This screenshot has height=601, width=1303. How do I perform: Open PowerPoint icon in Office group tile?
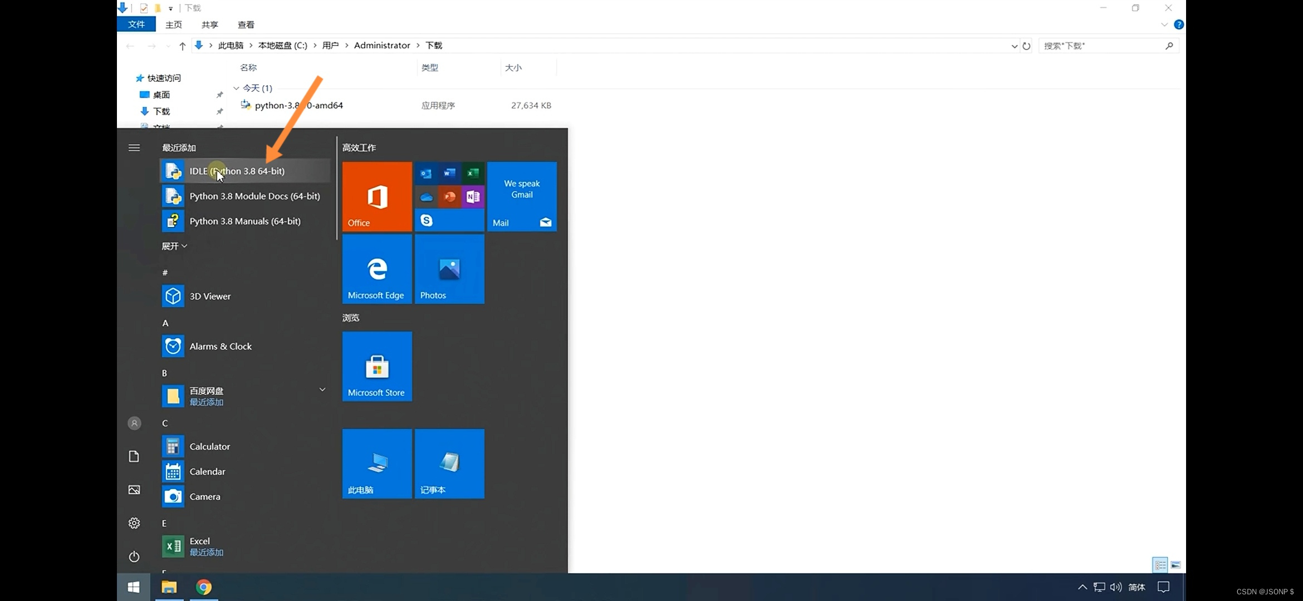(x=450, y=197)
